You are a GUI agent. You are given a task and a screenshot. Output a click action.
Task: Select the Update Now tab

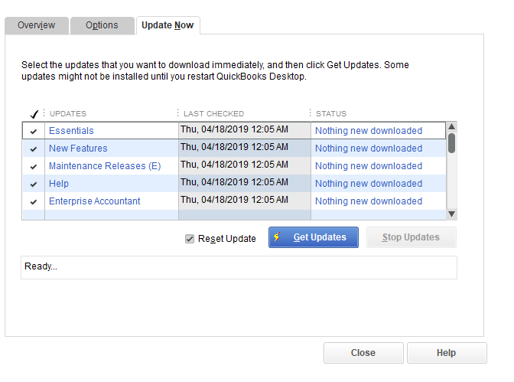(x=168, y=25)
